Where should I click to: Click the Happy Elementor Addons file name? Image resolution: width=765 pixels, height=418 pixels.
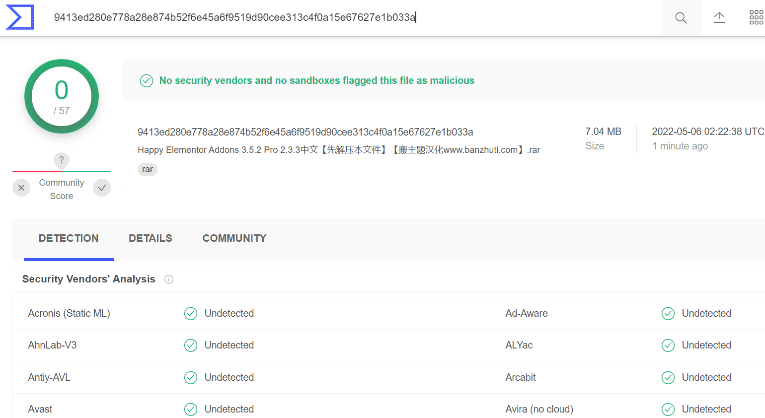pos(339,150)
